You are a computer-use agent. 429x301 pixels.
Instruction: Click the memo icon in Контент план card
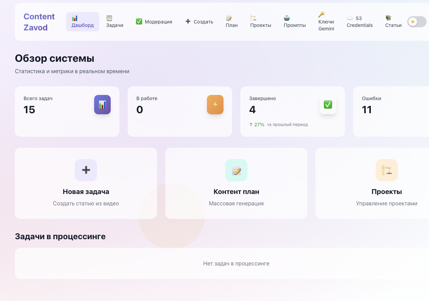tap(236, 170)
